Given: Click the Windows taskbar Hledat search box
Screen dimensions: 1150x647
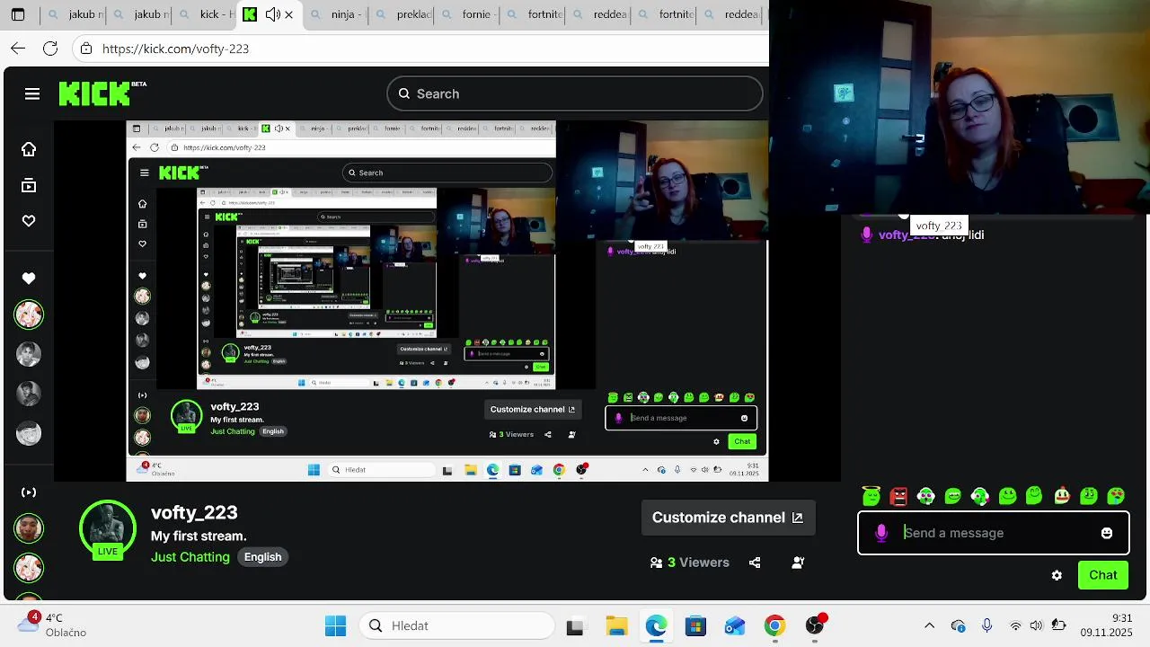Looking at the screenshot, I should click(x=457, y=625).
